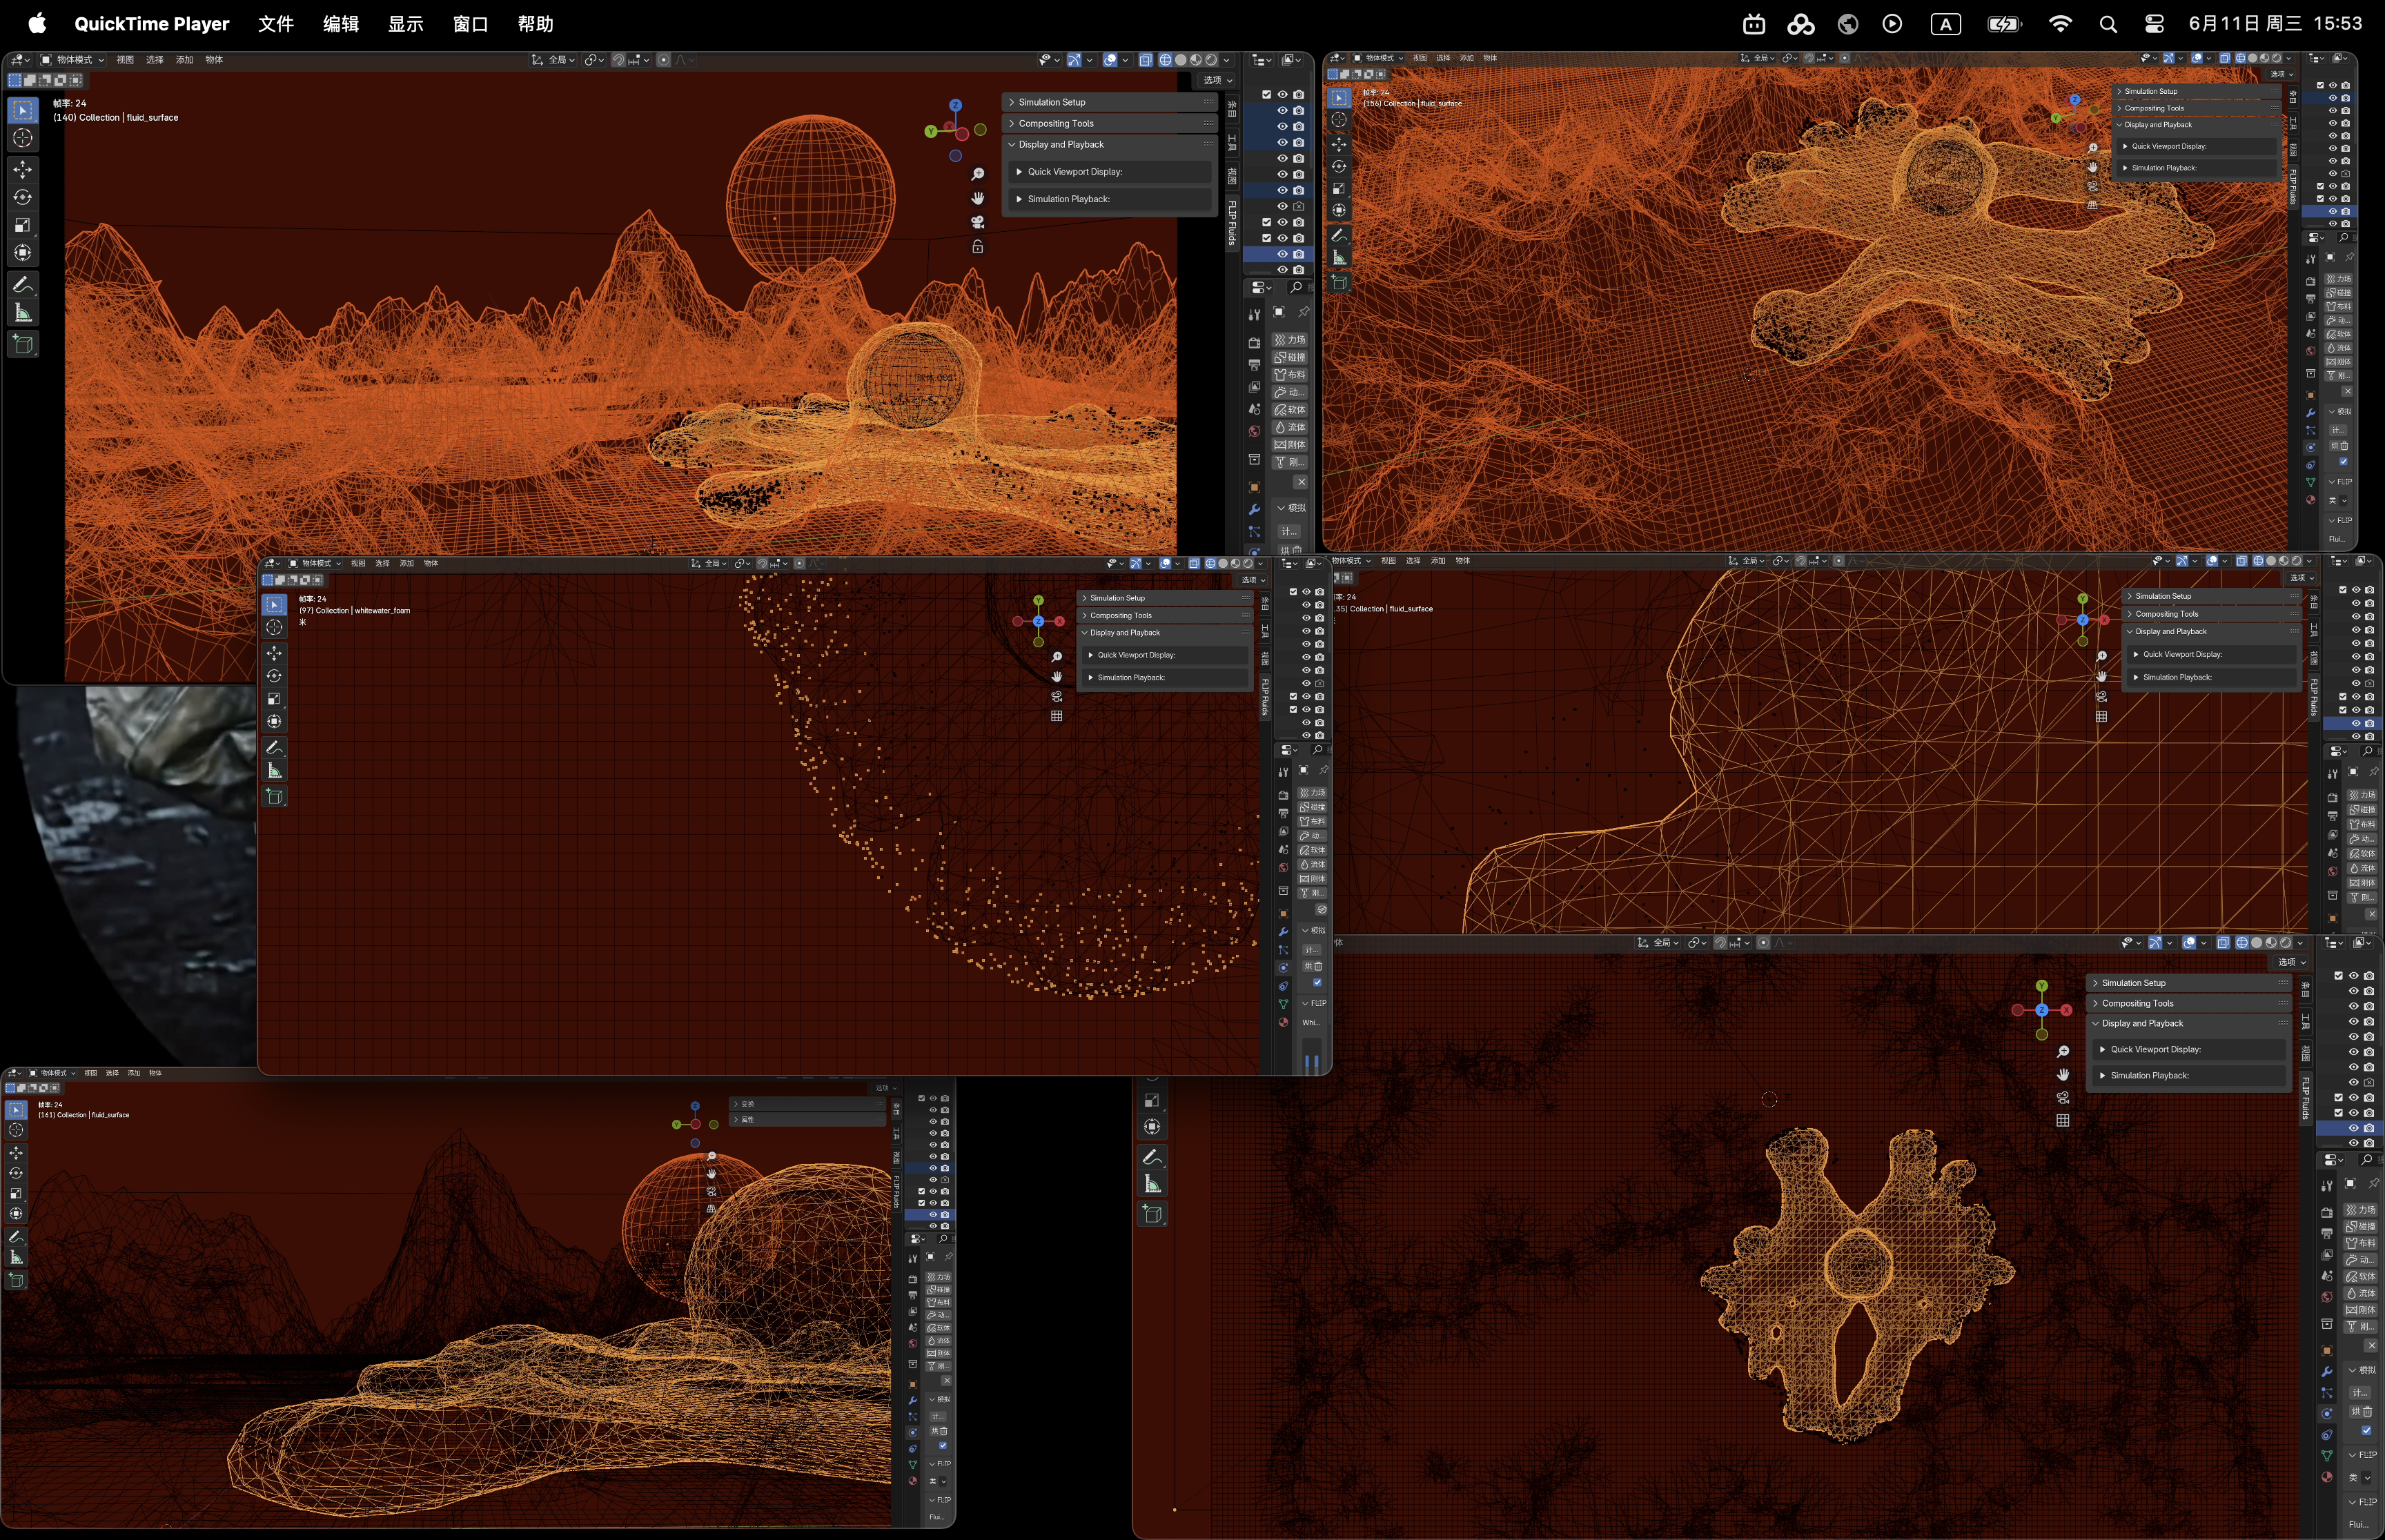Switch to solid shading in top-left window
The height and width of the screenshot is (1540, 2385).
tap(1181, 60)
